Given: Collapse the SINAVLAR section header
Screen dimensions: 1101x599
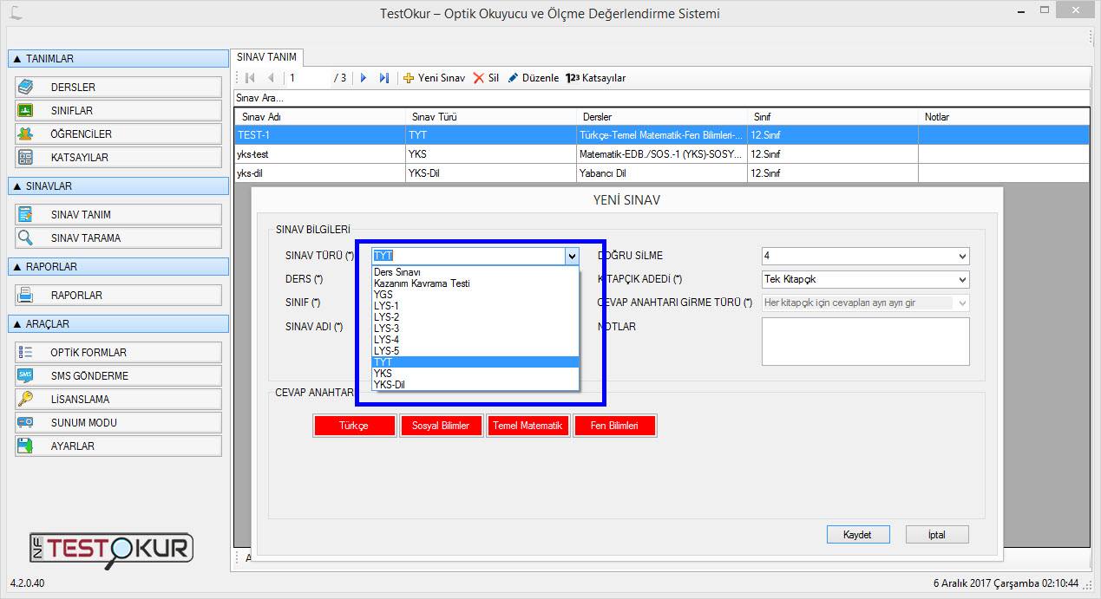Looking at the screenshot, I should (118, 186).
